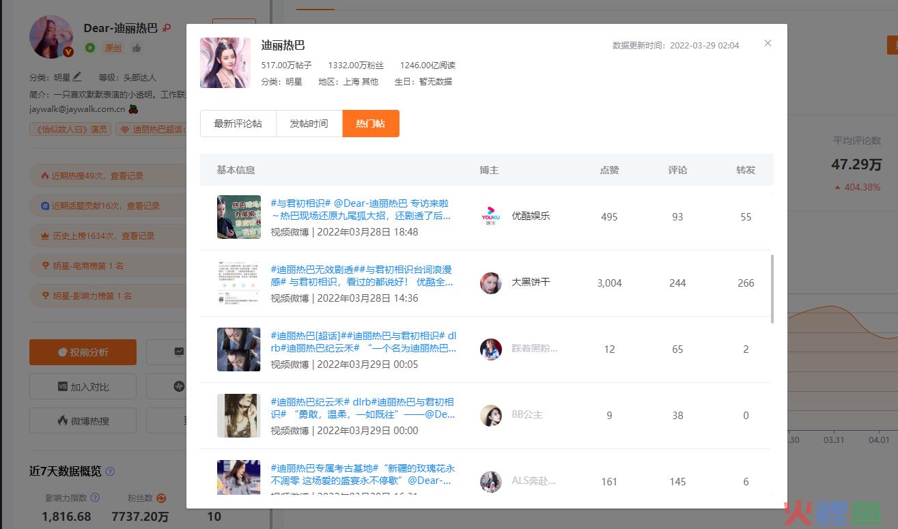This screenshot has height=529, width=898.
Task: Click the help icon beside 近7天数据概览
Action: tap(110, 472)
